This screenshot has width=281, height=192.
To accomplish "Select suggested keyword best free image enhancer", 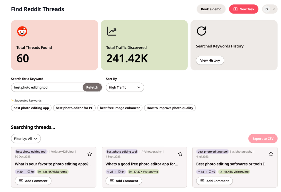I will click(x=120, y=108).
